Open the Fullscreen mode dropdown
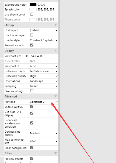The height and width of the screenshot is (163, 116). pyautogui.click(x=44, y=71)
